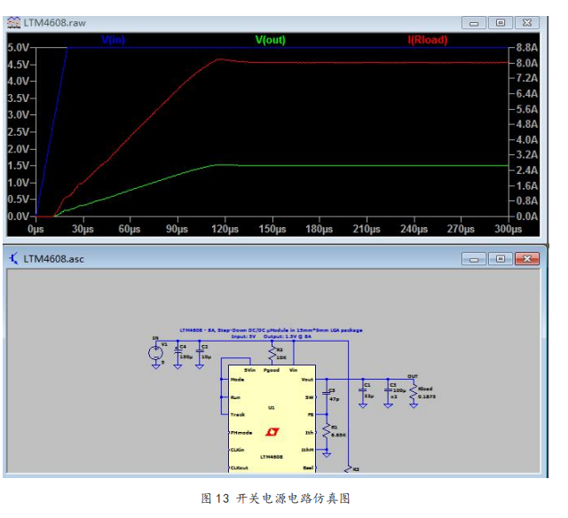568x518 pixels.
Task: Select the red I(Rload) trace label
Action: tap(428, 39)
